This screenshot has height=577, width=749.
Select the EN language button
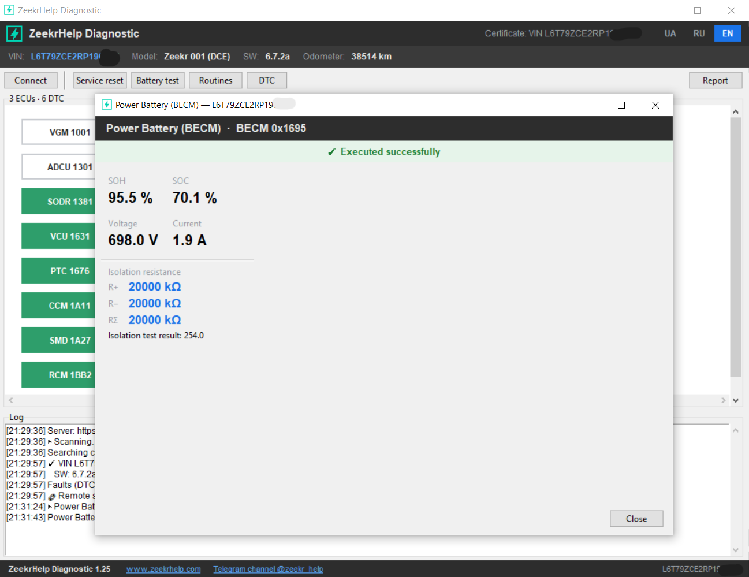click(728, 33)
